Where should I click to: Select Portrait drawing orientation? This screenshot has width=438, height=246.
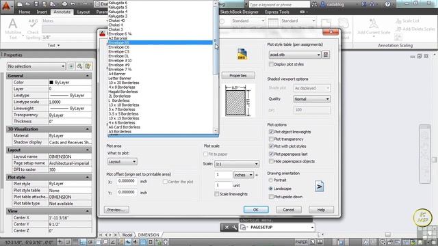click(x=270, y=180)
